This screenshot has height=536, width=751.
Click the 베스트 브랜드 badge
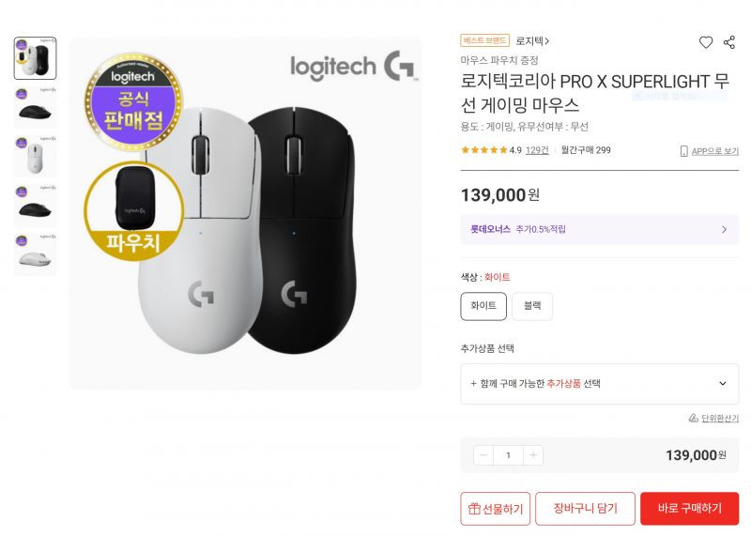tap(484, 40)
